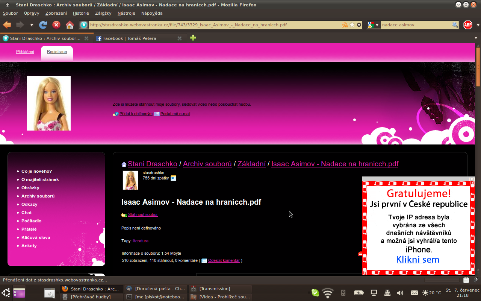Click the volume speaker tray icon
Screen dimensions: 481x301
pyautogui.click(x=400, y=293)
